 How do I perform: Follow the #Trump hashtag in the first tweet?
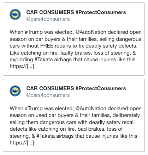(34, 32)
